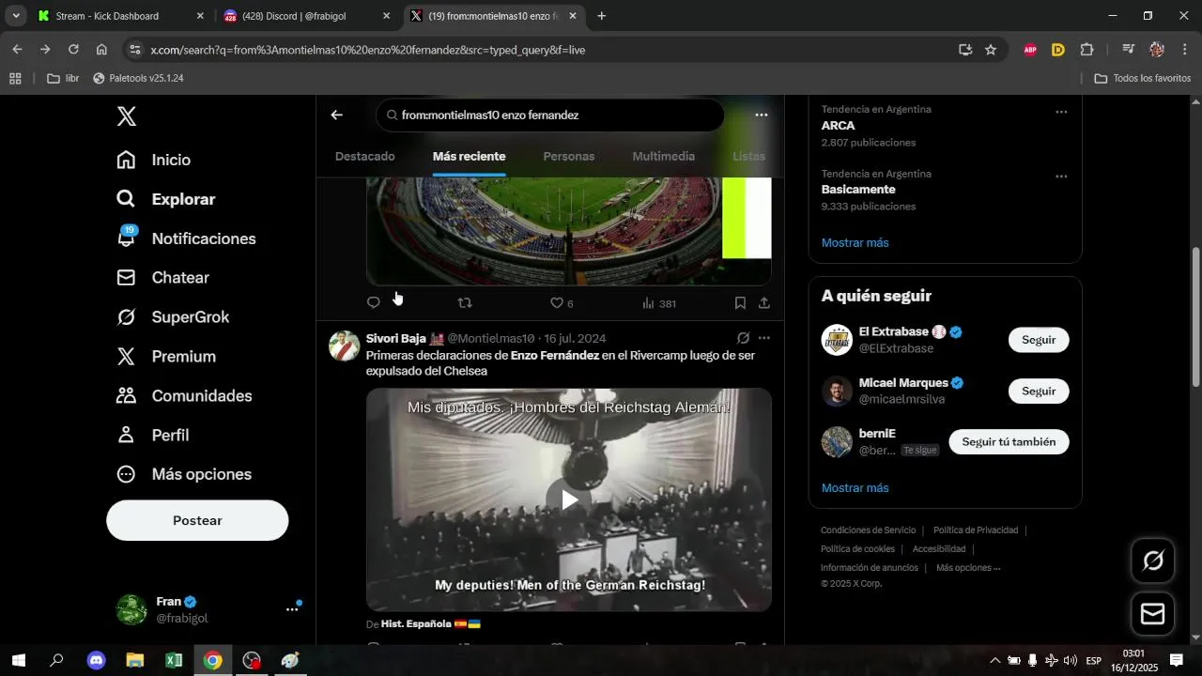Switch to Listas tab
This screenshot has width=1202, height=676.
point(749,157)
